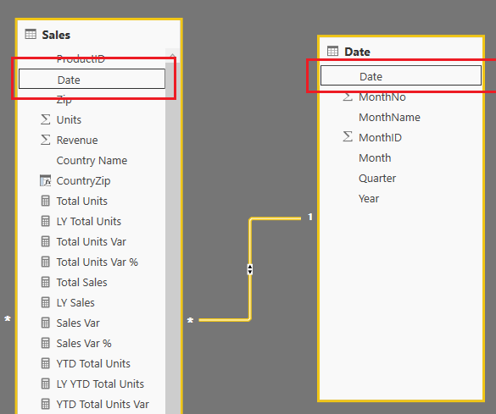This screenshot has width=496, height=414.
Task: Select the YTD Total Units Var measure
Action: 103,404
